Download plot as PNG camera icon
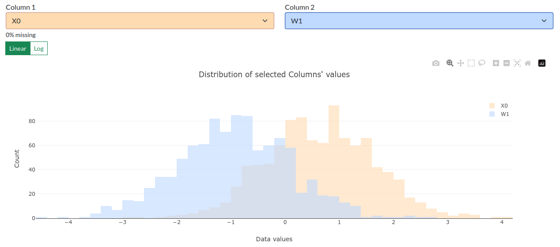This screenshot has height=247, width=560. click(436, 63)
